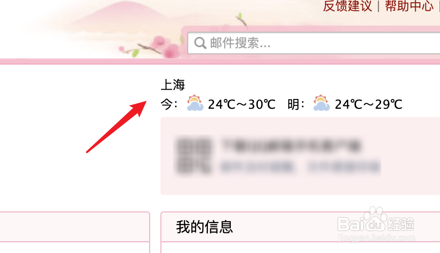This screenshot has height=253, width=440.
Task: Focus the 邮件搜索 input field
Action: tap(314, 43)
